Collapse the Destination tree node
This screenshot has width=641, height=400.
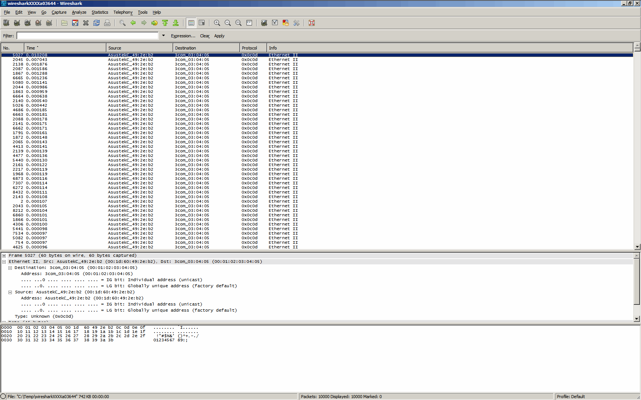click(x=10, y=268)
